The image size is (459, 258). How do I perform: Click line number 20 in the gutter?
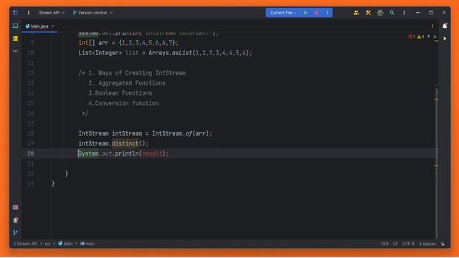coord(30,153)
